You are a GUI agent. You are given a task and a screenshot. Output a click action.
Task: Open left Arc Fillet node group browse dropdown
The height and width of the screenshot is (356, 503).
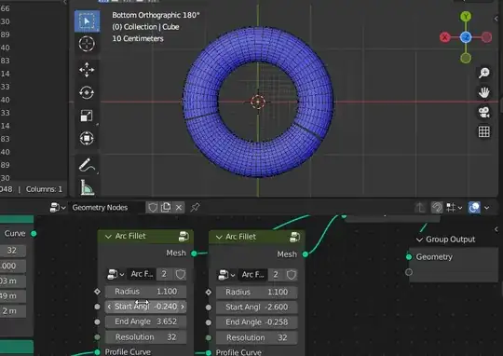point(116,275)
